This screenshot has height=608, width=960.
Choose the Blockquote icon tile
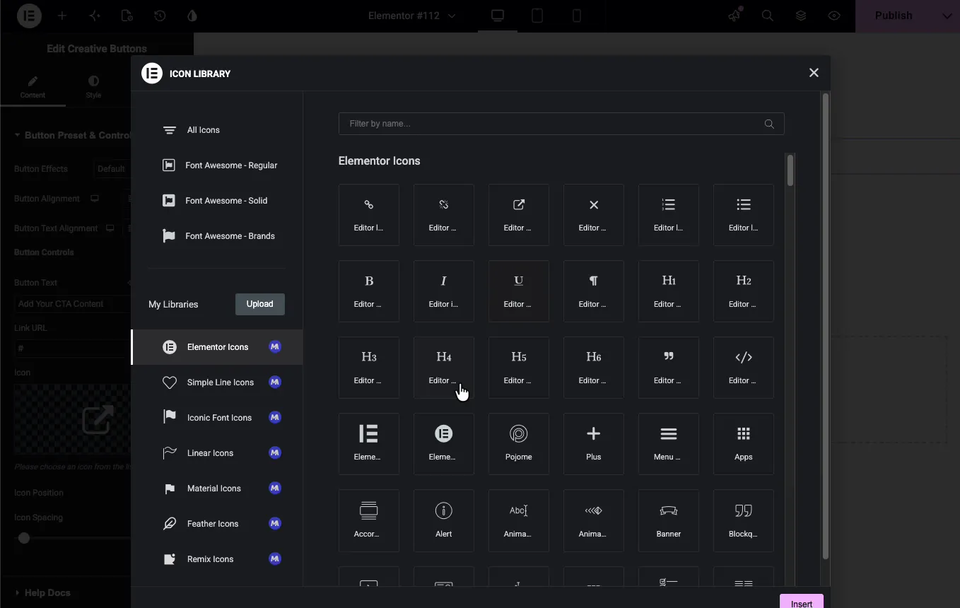744,520
